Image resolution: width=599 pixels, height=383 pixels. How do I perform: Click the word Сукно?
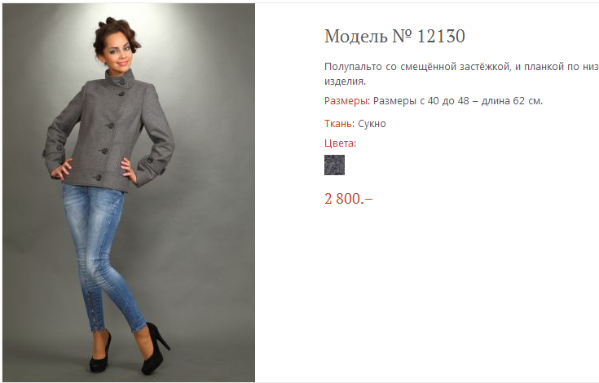(x=372, y=124)
